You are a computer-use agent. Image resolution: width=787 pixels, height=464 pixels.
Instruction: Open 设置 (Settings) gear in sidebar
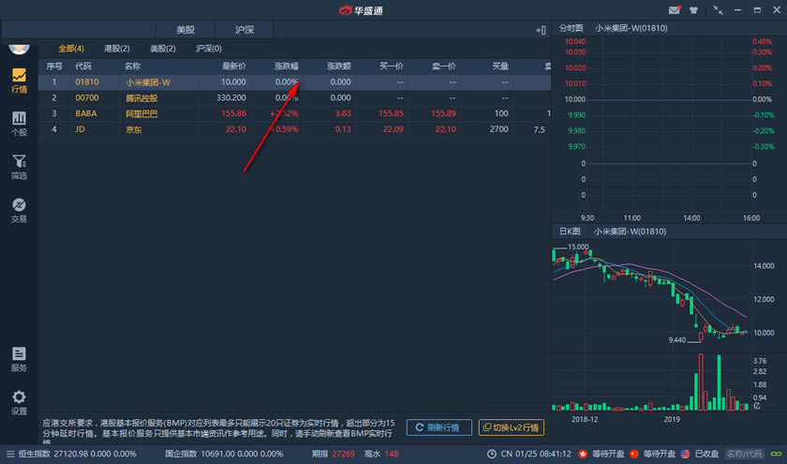click(x=19, y=402)
